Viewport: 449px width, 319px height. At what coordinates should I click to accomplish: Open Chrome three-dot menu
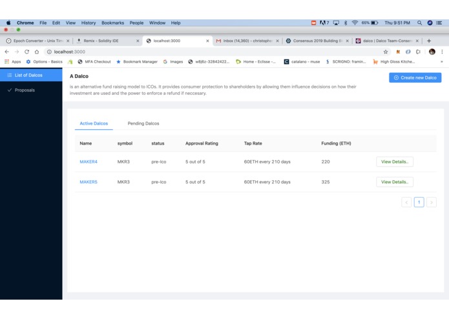click(x=442, y=52)
